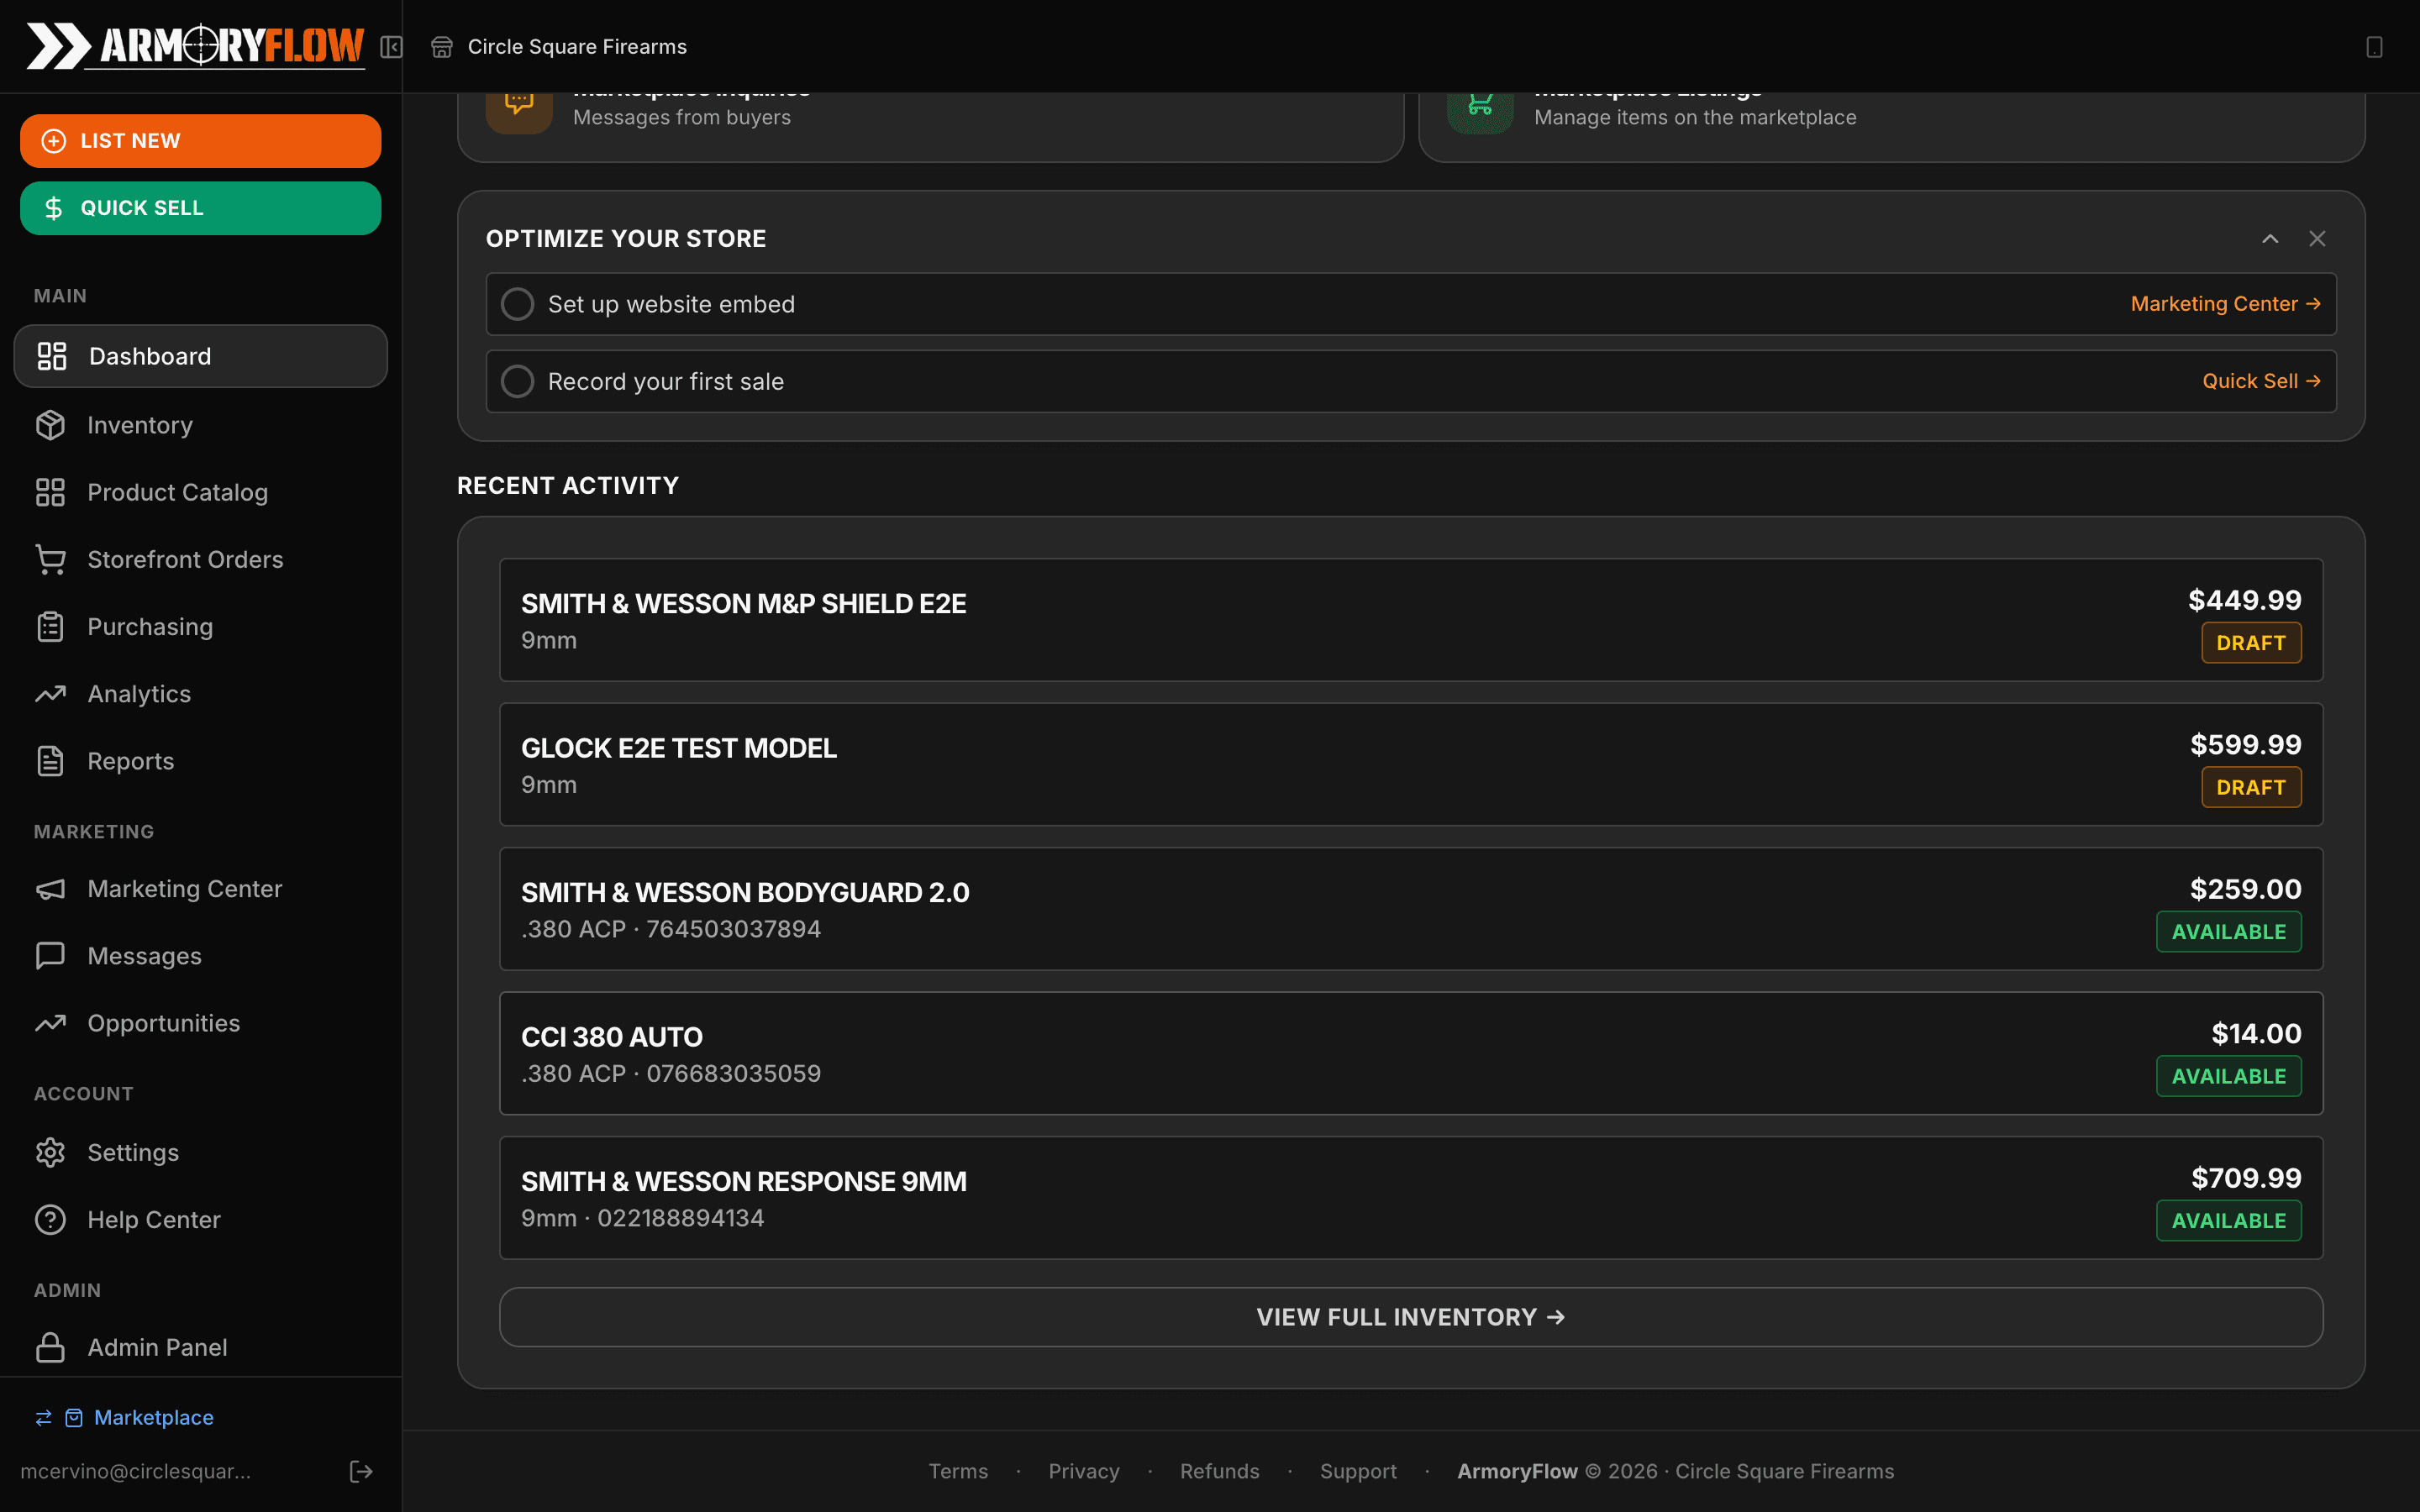Open Reports page

tap(201, 761)
